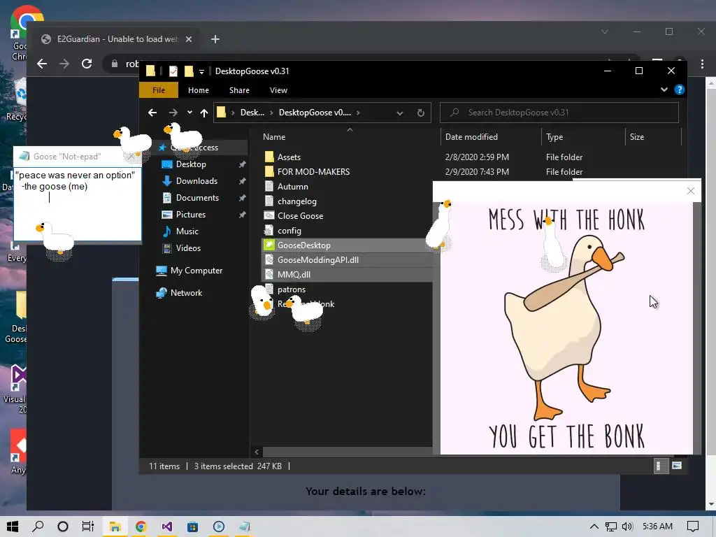The height and width of the screenshot is (537, 716).
Task: Select MMQ.dll file
Action: pos(294,274)
